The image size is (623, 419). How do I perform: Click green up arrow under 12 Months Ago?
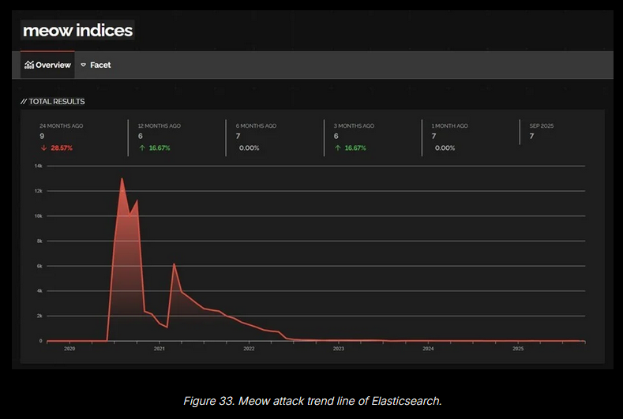tap(141, 148)
